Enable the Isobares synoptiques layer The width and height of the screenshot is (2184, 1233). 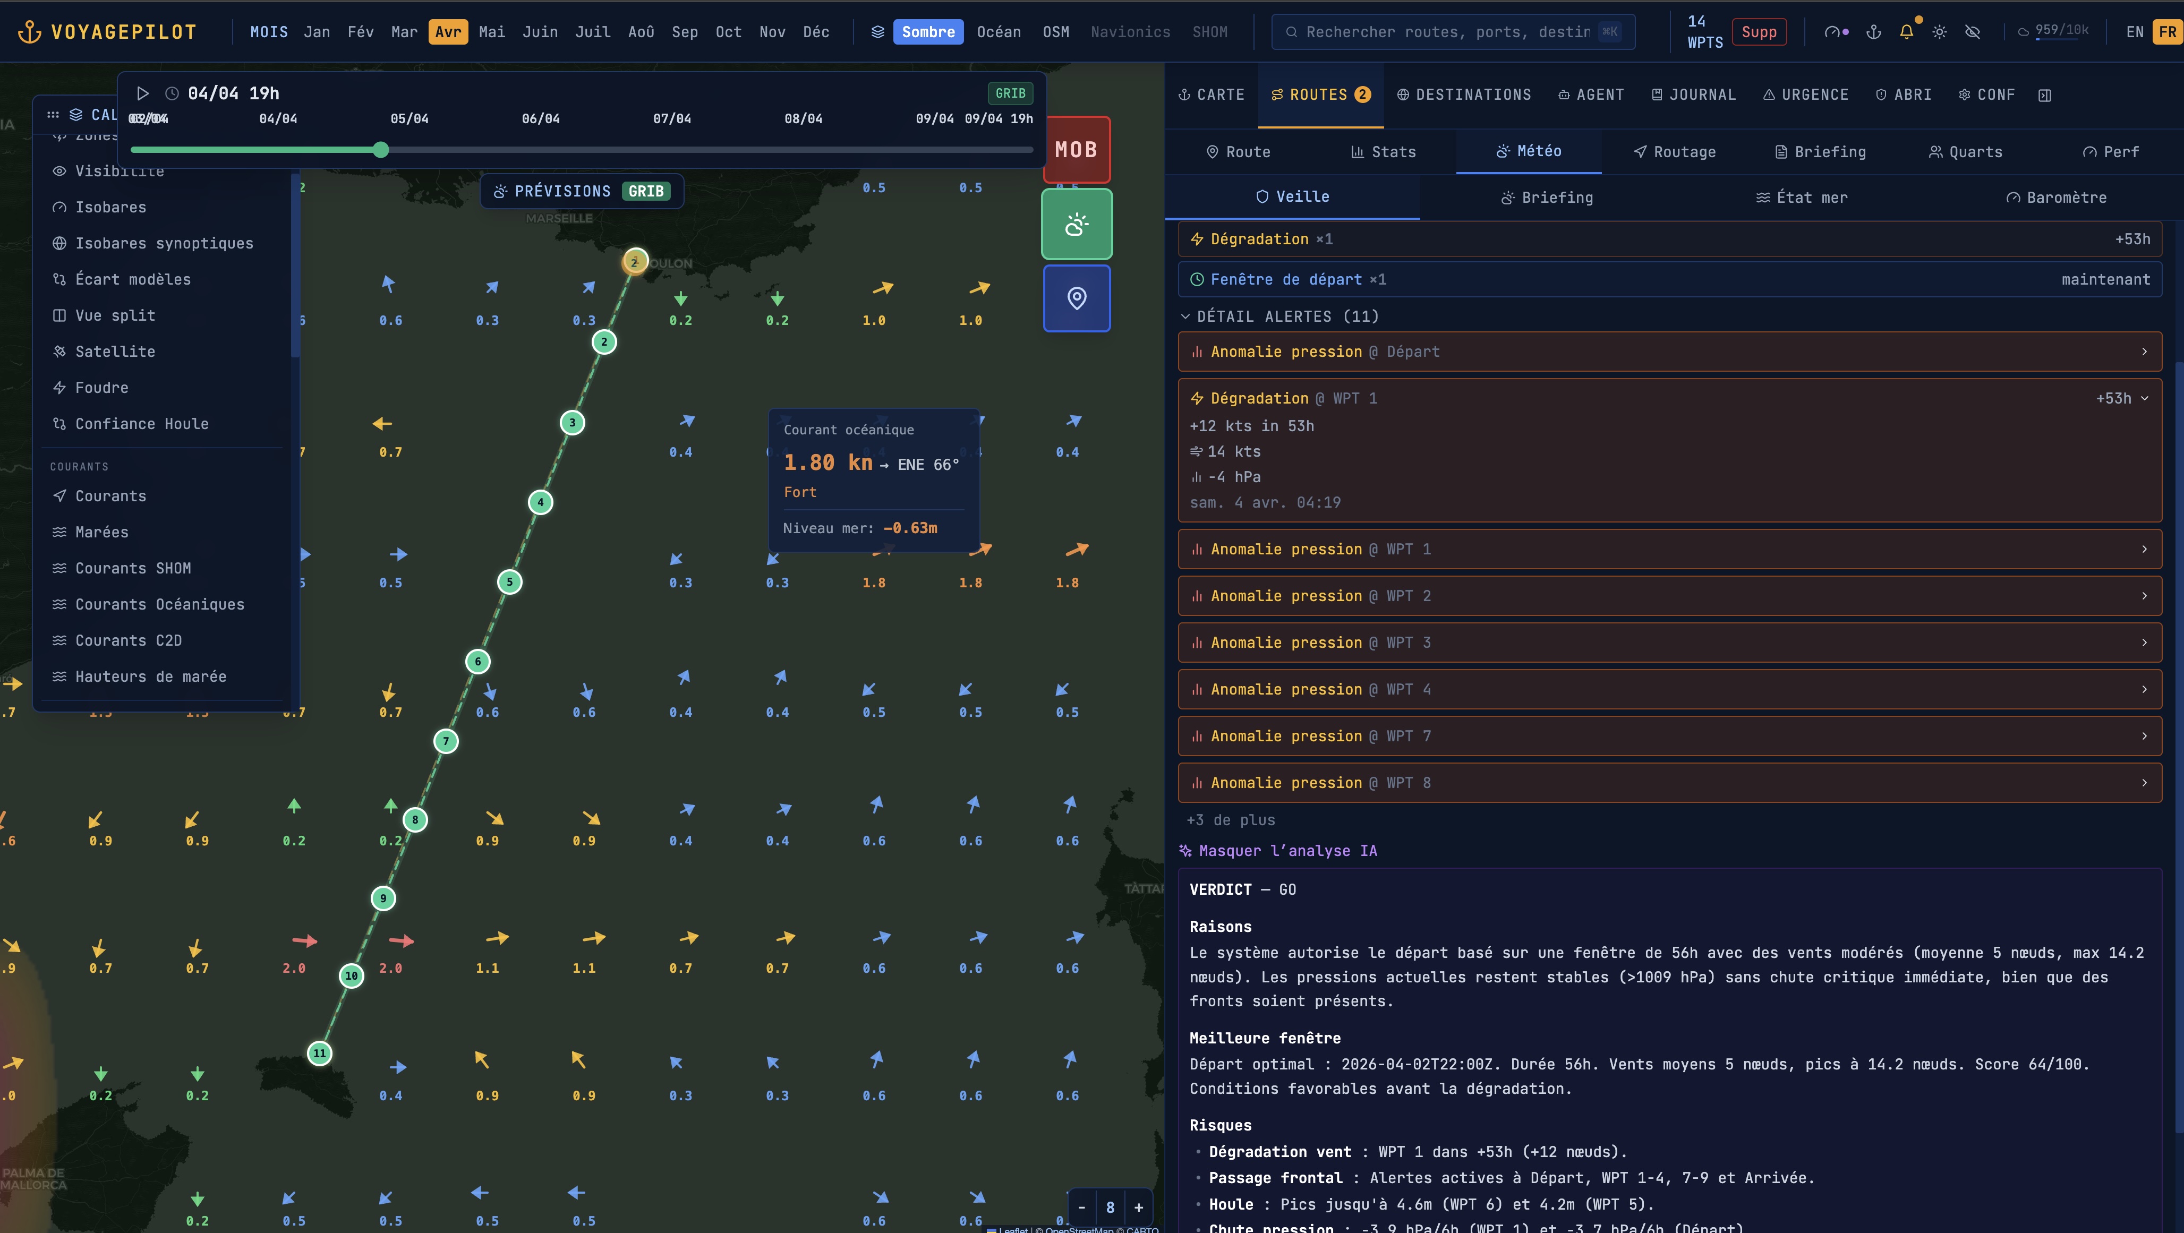[x=164, y=243]
